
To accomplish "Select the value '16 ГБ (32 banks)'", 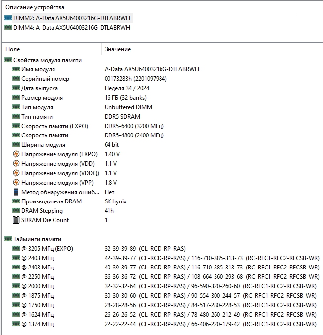I will (125, 98).
